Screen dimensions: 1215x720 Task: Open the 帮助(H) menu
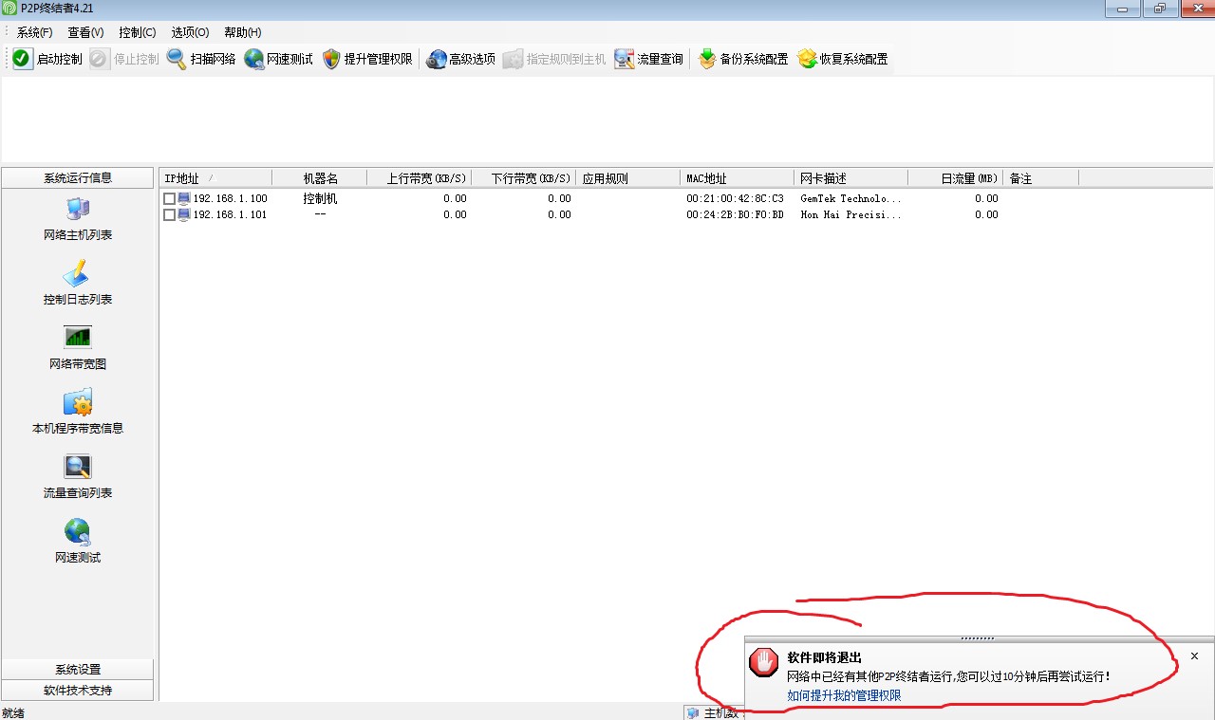pos(243,32)
